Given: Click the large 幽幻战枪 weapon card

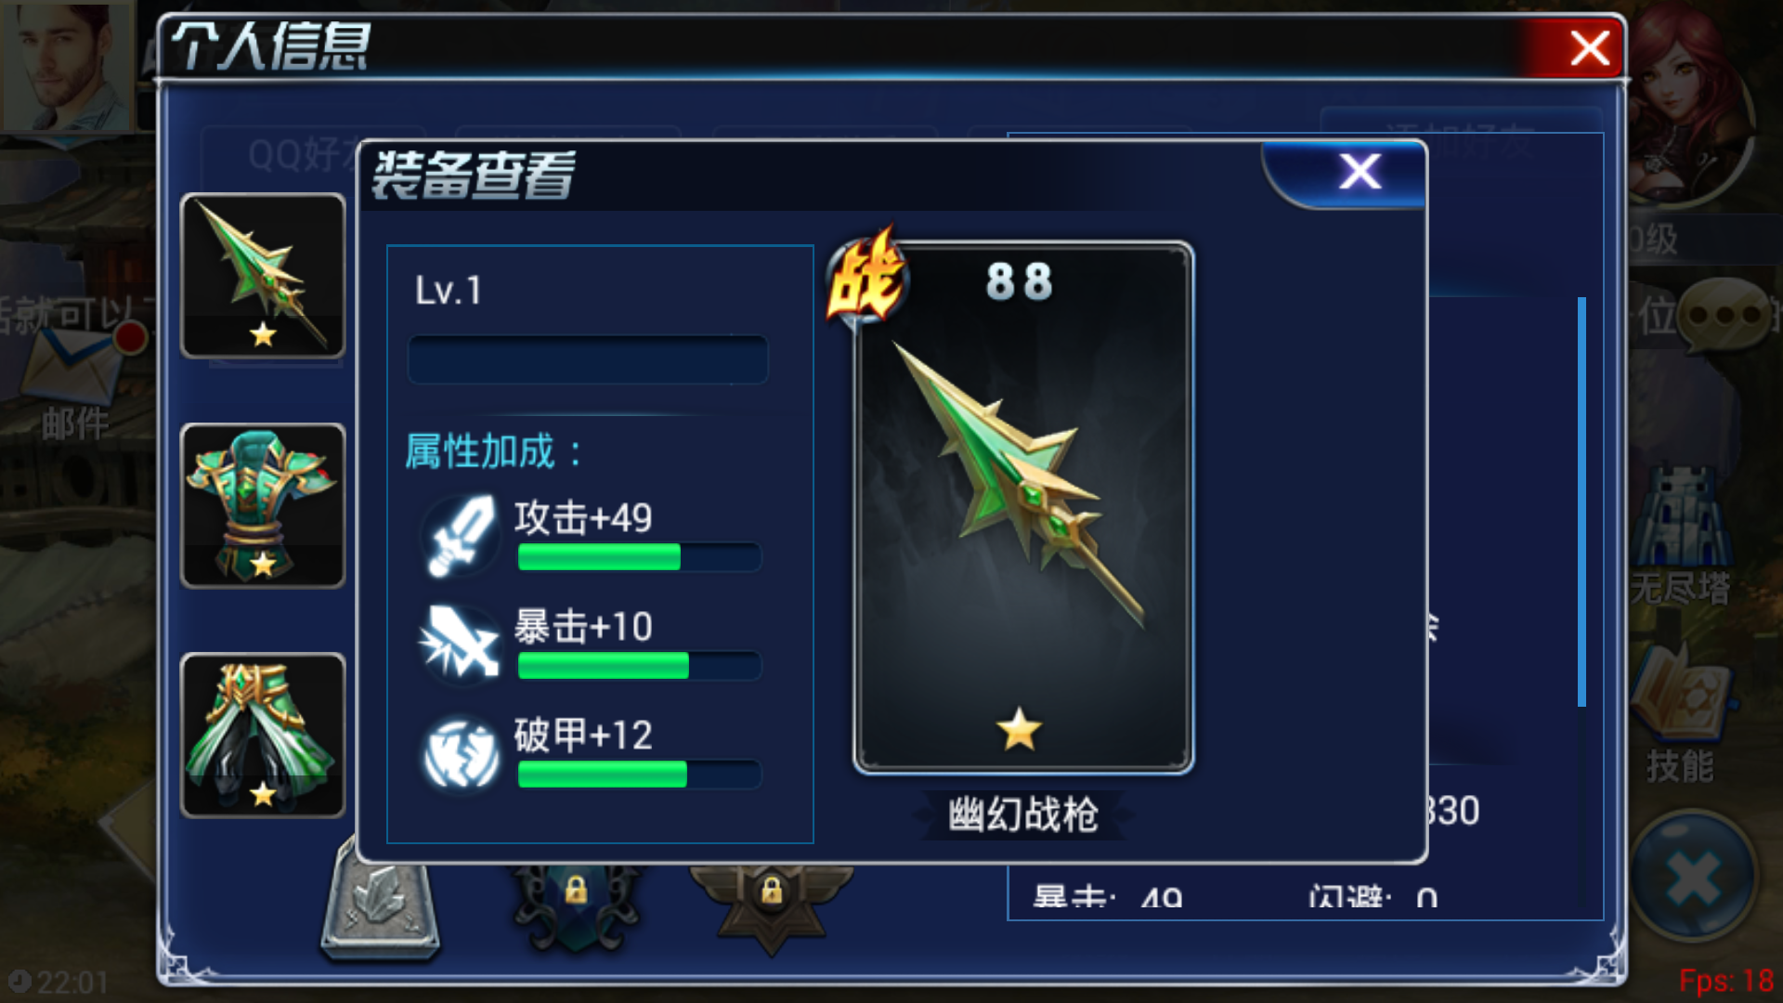Looking at the screenshot, I should pyautogui.click(x=1023, y=508).
